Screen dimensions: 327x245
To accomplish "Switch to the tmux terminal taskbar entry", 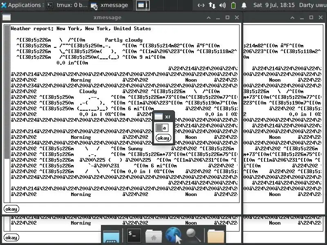I will click(x=67, y=5).
